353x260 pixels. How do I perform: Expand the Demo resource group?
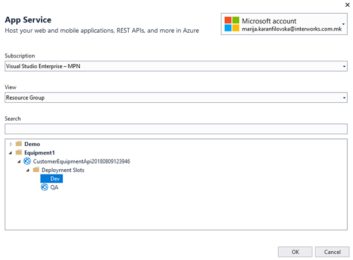click(10, 144)
